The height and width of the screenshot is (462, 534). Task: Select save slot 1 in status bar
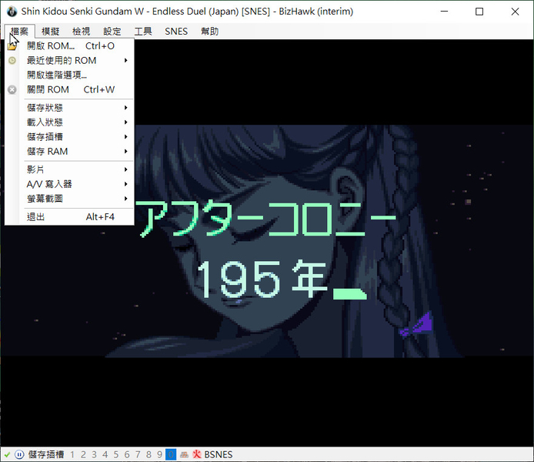[72, 454]
